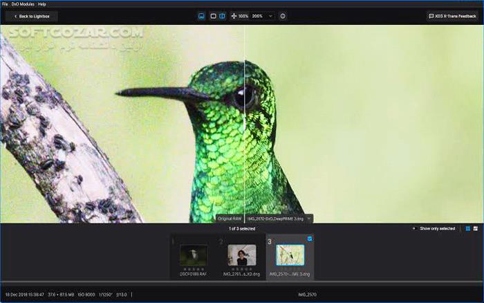Switch to split compare view mode
Screen dimensions: 484x303
tap(222, 16)
